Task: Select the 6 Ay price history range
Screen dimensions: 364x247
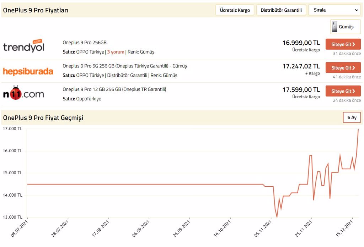Action: click(352, 117)
